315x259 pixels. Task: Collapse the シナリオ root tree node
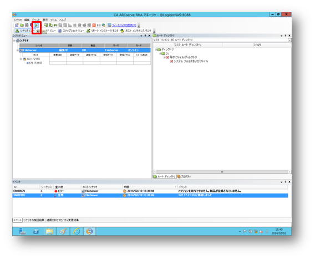click(x=14, y=40)
